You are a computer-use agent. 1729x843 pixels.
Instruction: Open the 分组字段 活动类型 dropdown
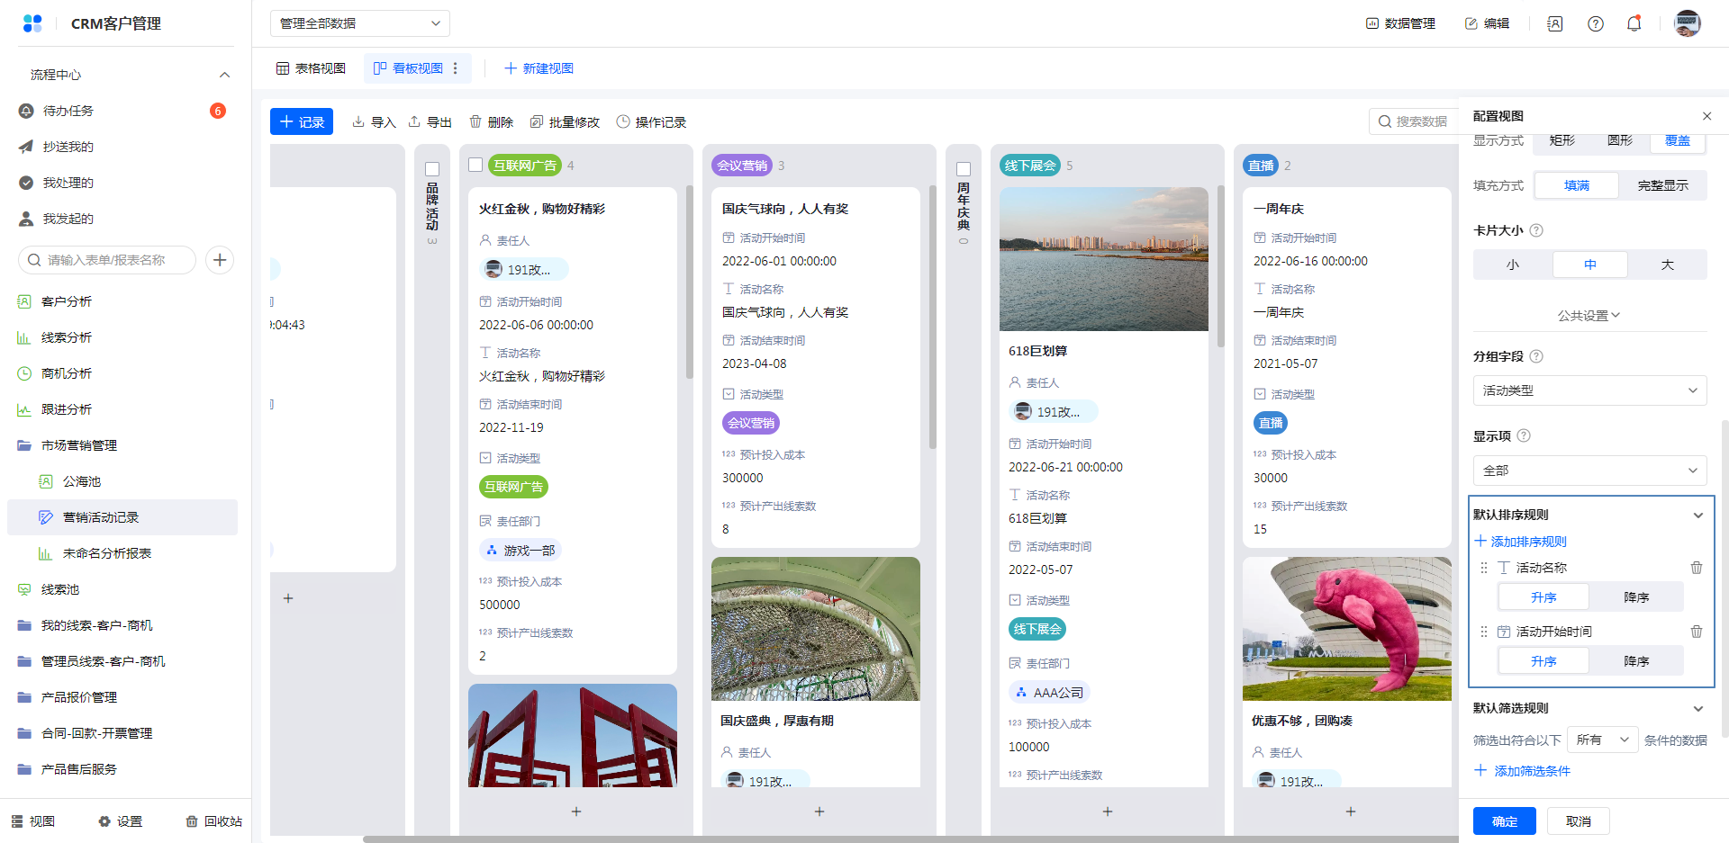point(1589,390)
